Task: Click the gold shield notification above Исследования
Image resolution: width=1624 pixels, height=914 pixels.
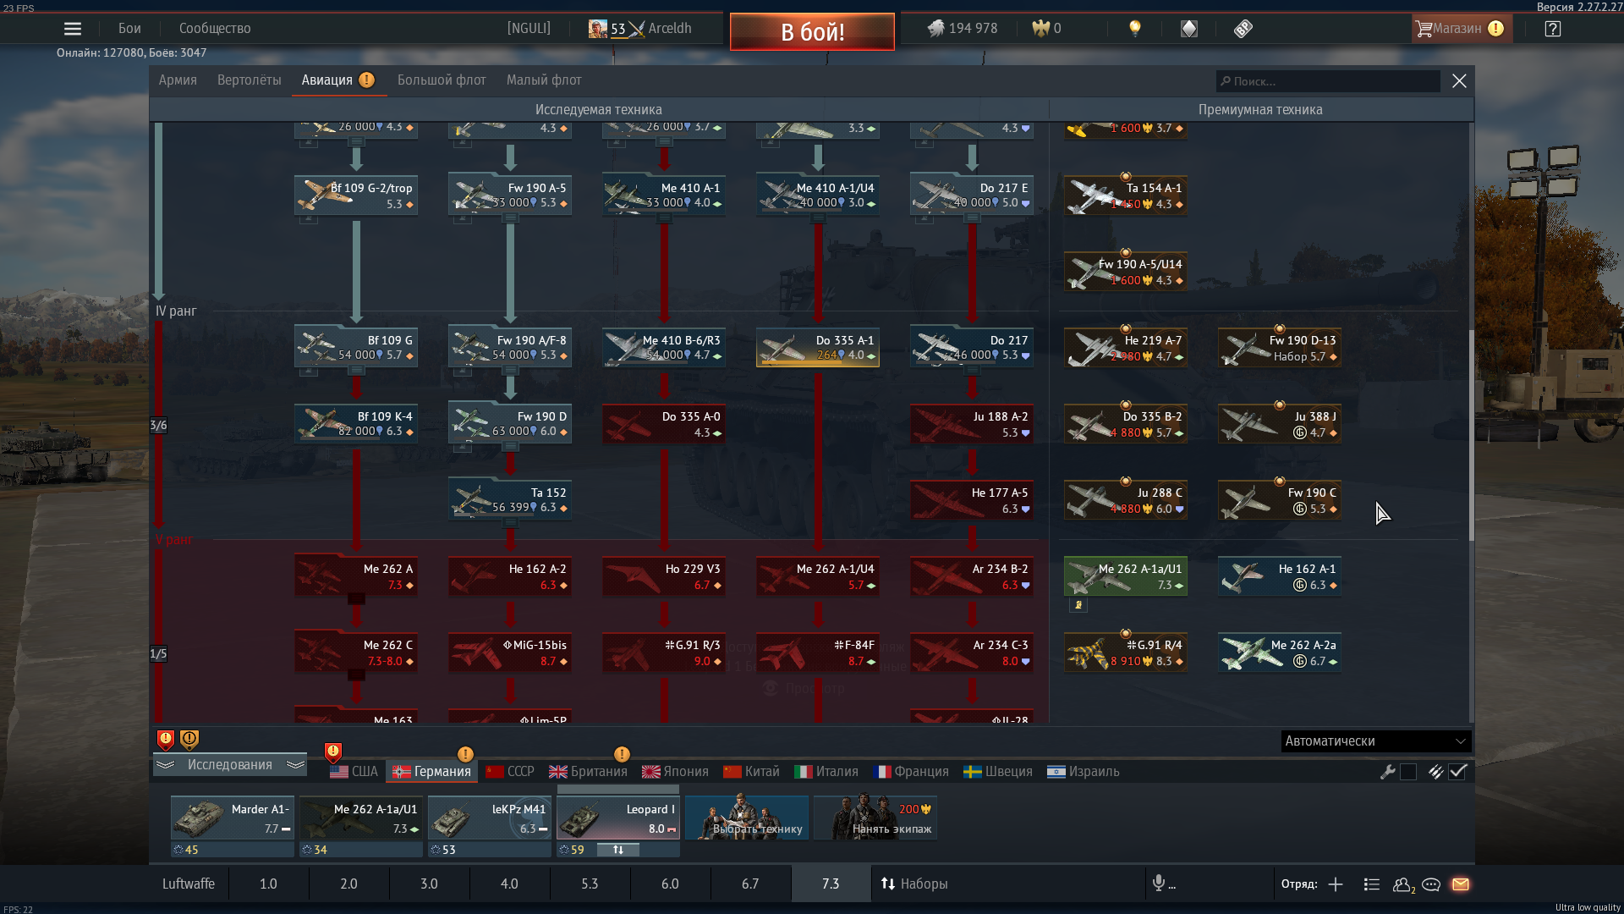Action: coord(189,741)
